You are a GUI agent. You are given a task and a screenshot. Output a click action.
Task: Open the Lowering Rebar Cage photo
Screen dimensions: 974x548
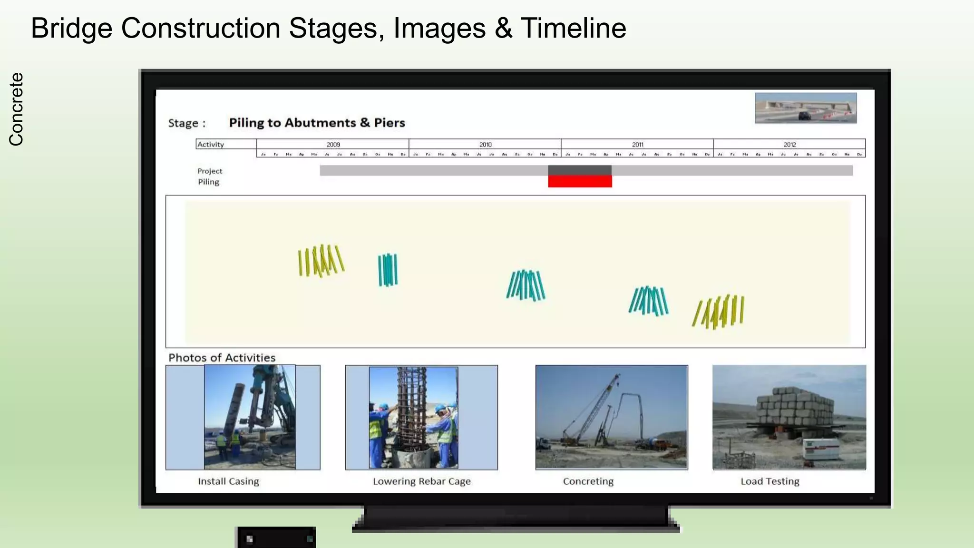click(413, 417)
